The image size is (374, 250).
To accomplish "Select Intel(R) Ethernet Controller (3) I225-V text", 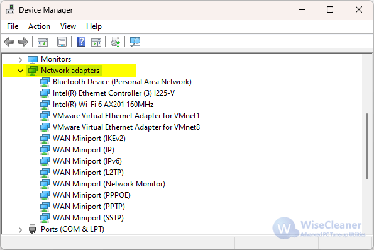I will 114,93.
